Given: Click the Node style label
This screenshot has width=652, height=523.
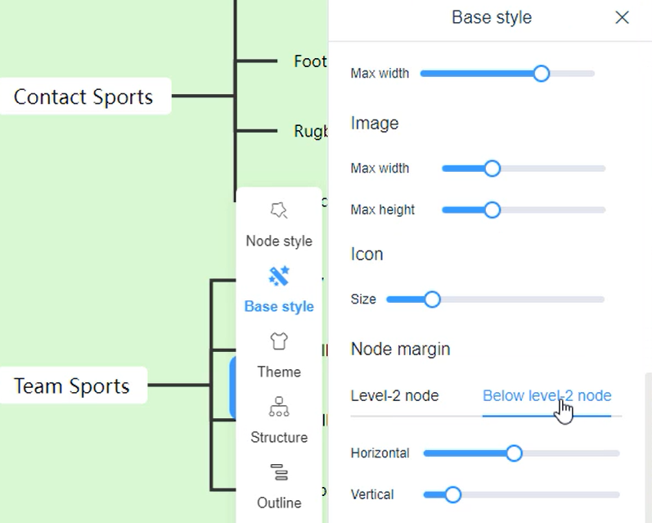Looking at the screenshot, I should coord(279,241).
